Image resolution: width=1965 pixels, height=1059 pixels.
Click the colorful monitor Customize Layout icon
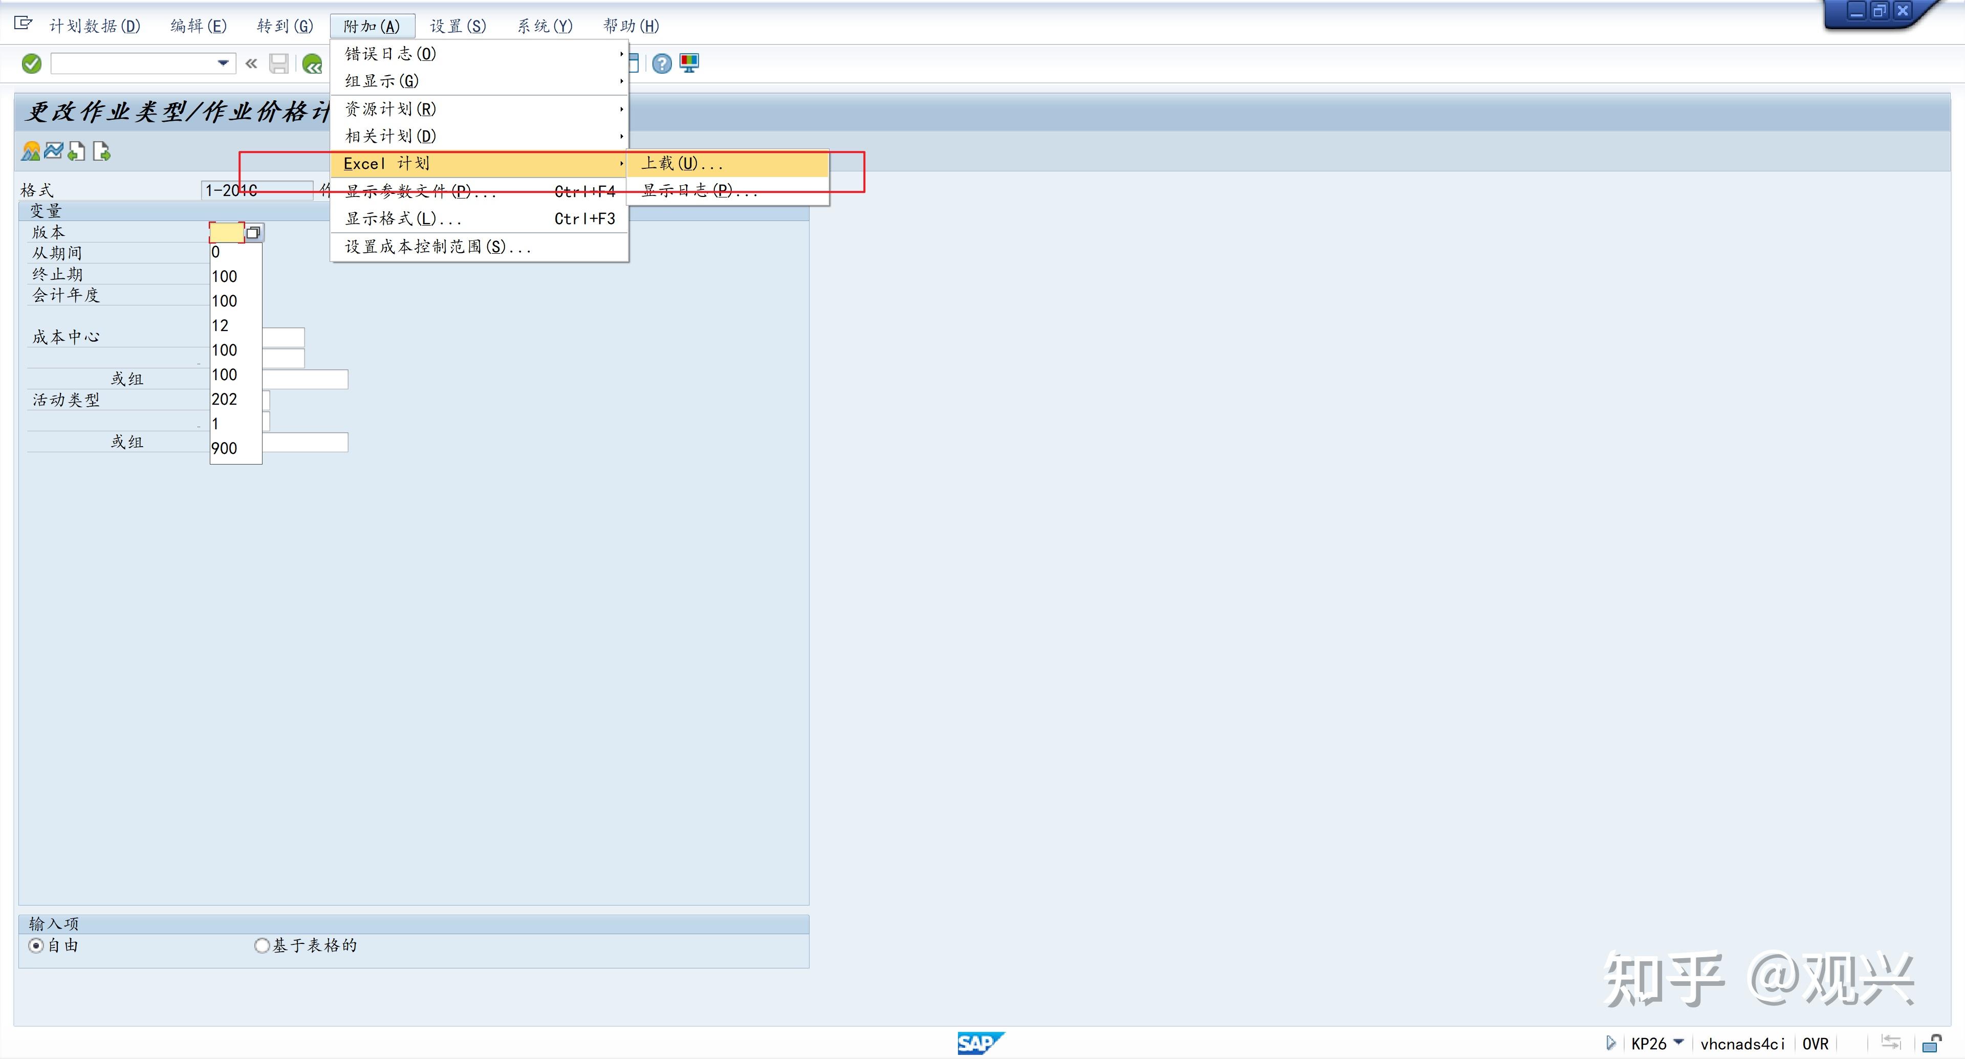pyautogui.click(x=689, y=63)
